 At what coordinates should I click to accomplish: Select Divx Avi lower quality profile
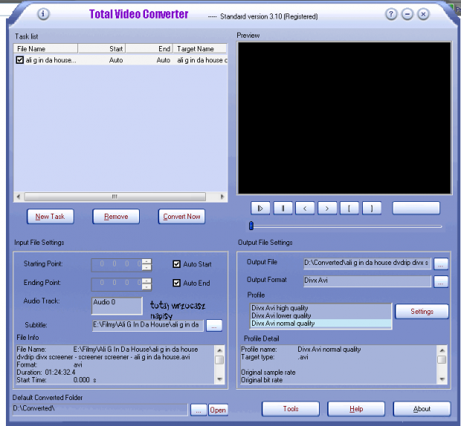[x=281, y=316]
